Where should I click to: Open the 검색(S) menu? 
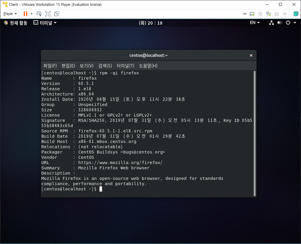[x=105, y=66]
